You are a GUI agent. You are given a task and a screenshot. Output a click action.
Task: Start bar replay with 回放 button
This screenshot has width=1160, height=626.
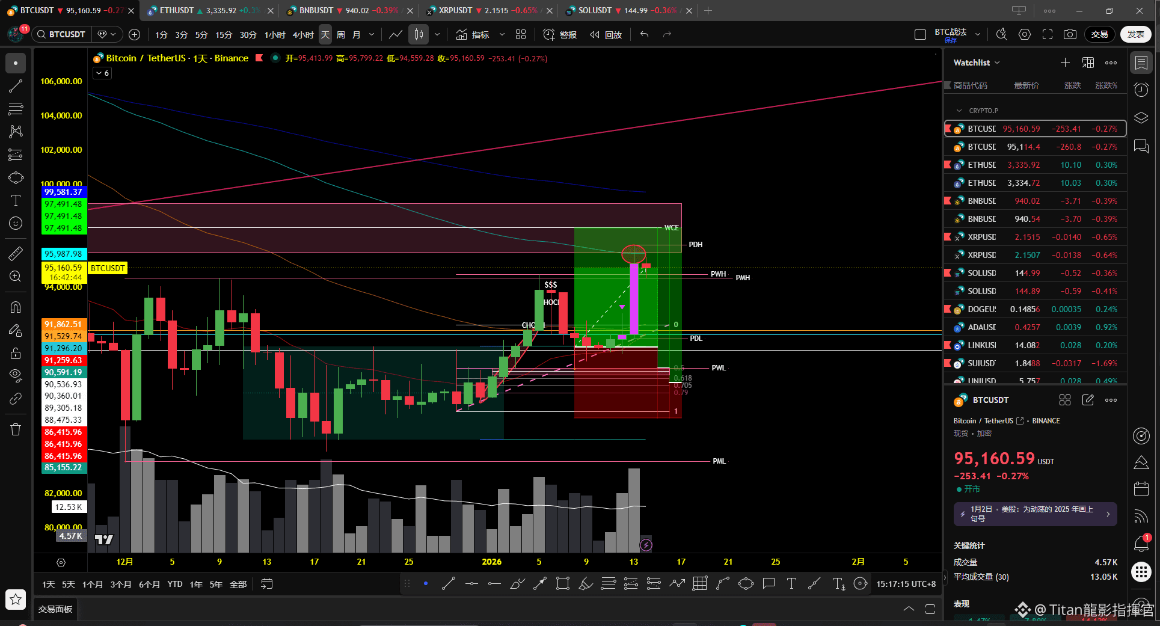tap(606, 35)
